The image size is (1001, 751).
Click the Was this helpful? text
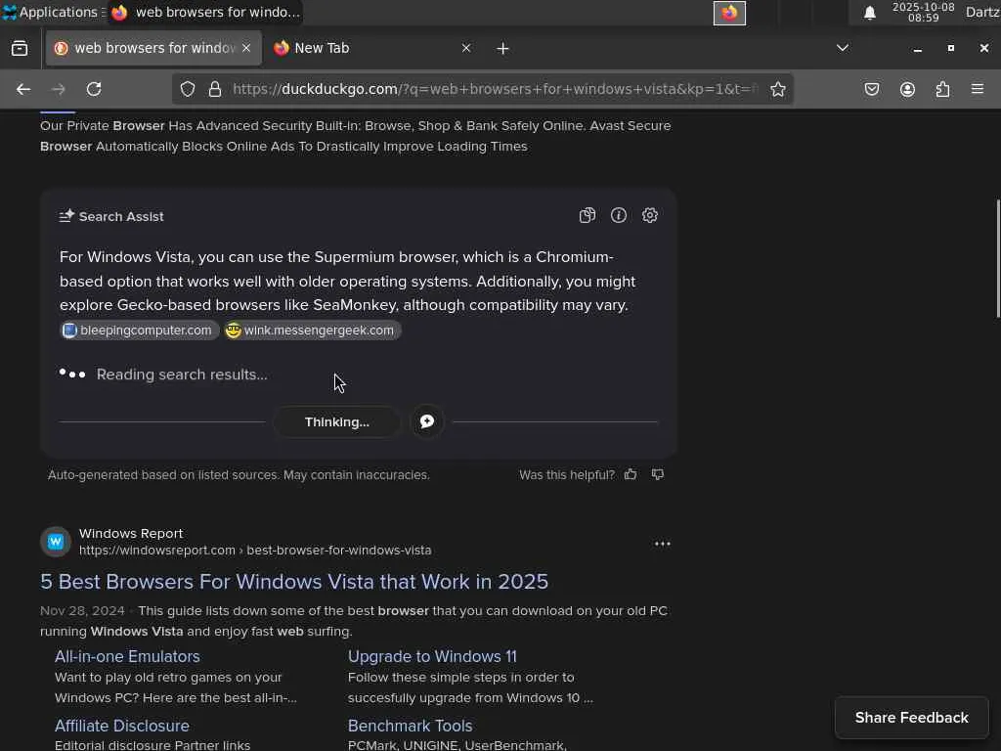(567, 475)
